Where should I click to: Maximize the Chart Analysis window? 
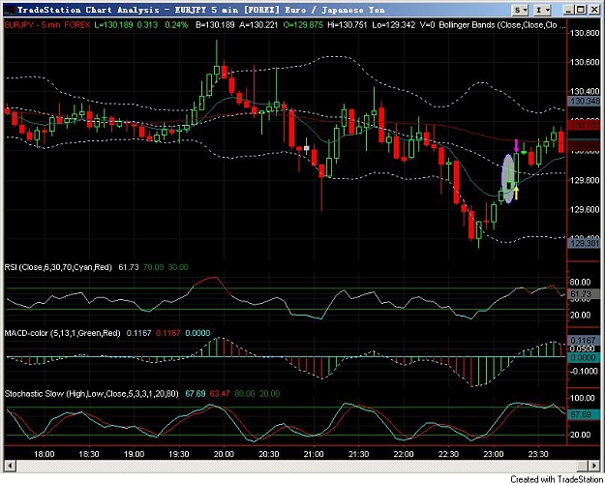[581, 10]
